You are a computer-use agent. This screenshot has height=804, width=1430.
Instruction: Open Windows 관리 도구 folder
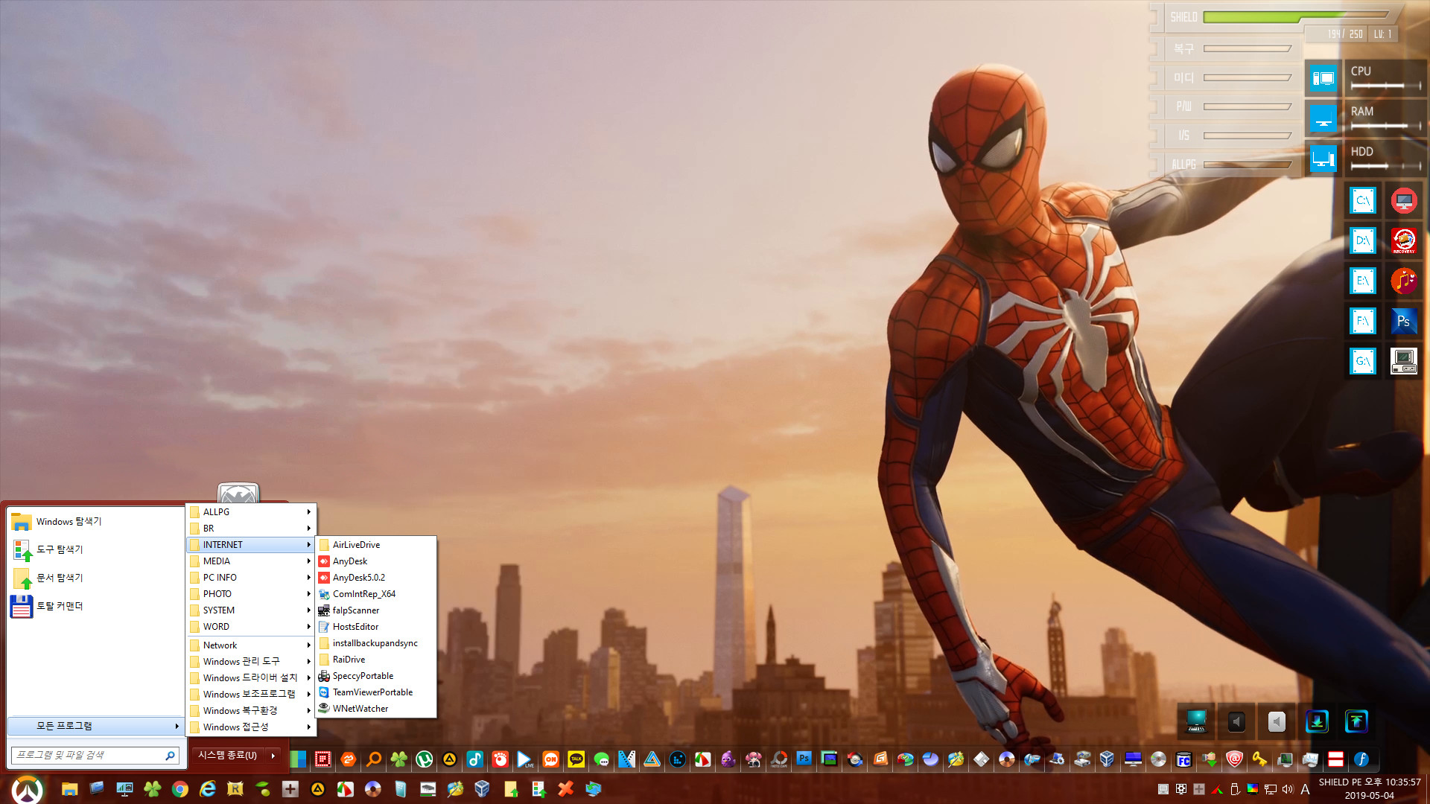[x=251, y=662]
